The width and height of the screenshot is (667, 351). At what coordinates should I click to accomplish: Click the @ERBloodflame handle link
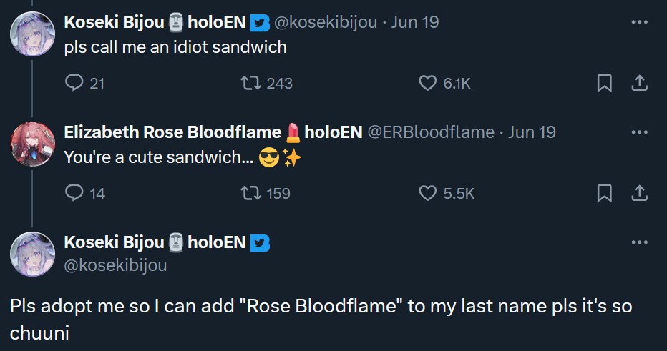click(430, 132)
